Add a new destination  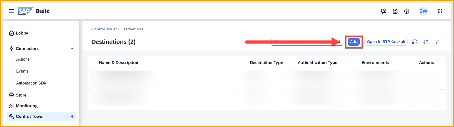click(354, 42)
